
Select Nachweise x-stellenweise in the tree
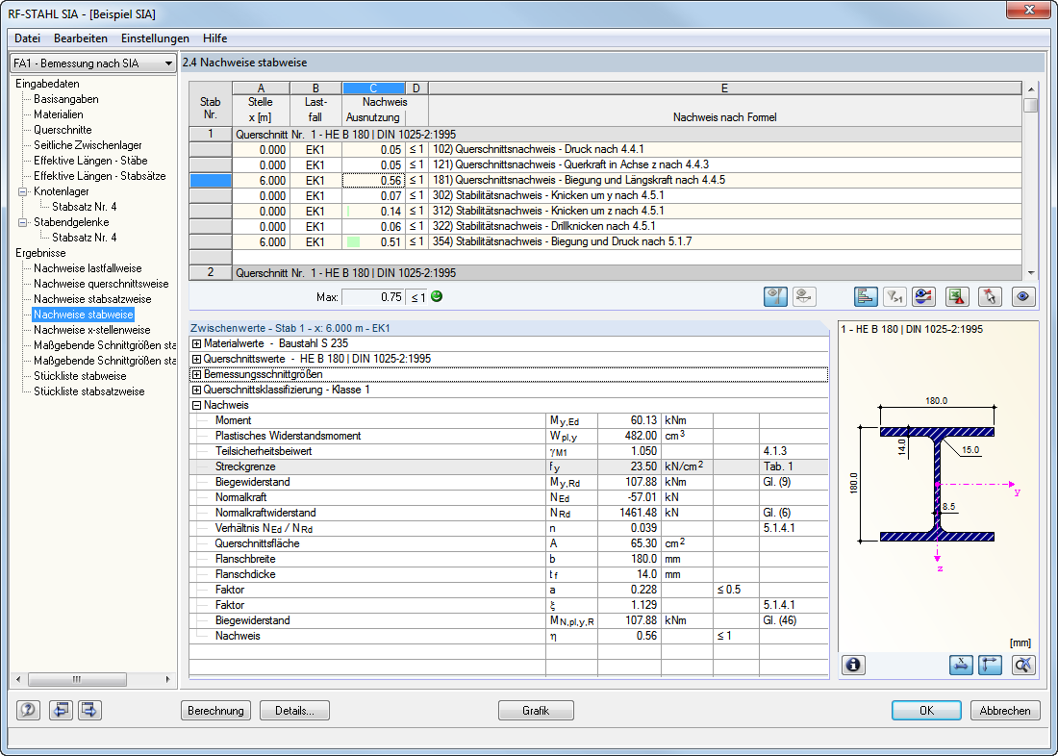coord(91,330)
